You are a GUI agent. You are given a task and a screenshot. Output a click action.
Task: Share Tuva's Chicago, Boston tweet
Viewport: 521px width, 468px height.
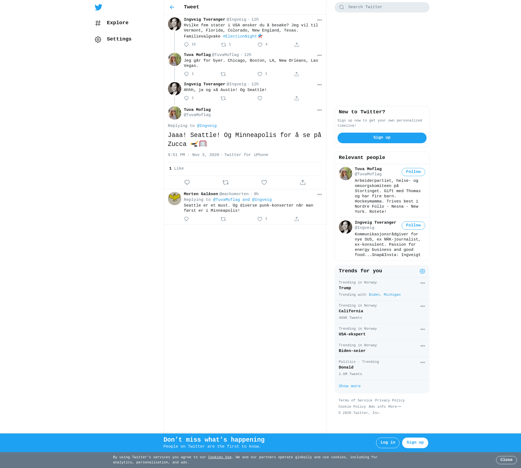[297, 74]
